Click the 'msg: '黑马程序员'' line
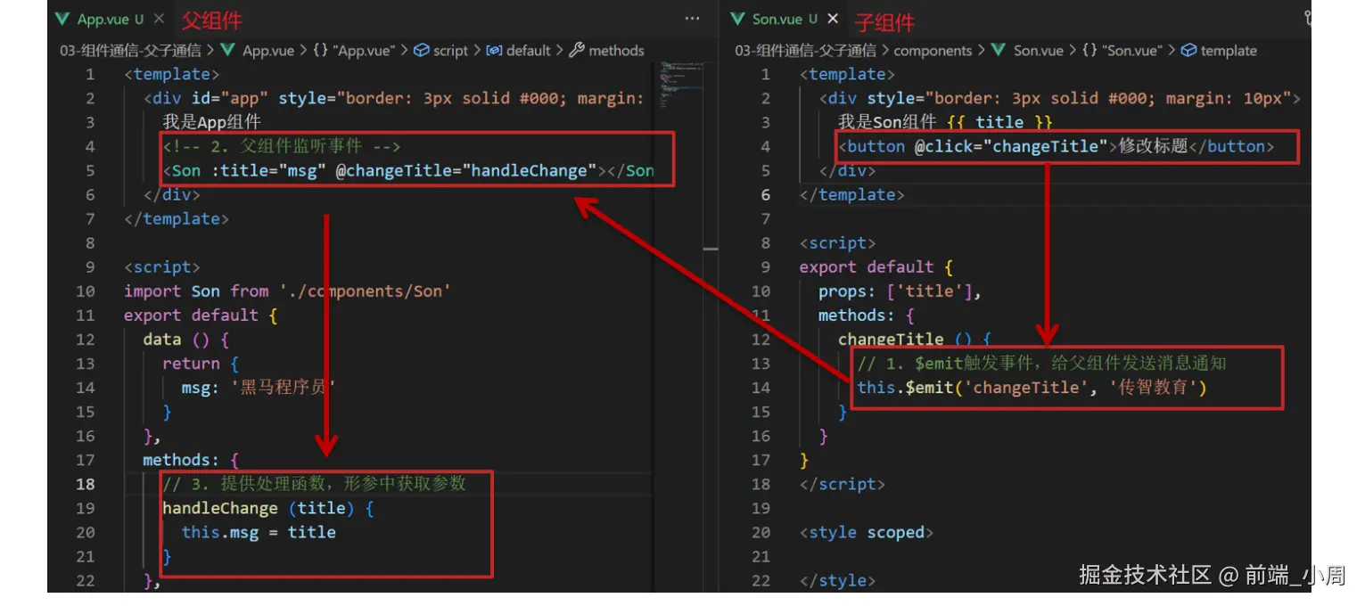The height and width of the screenshot is (606, 1365). pyautogui.click(x=259, y=388)
